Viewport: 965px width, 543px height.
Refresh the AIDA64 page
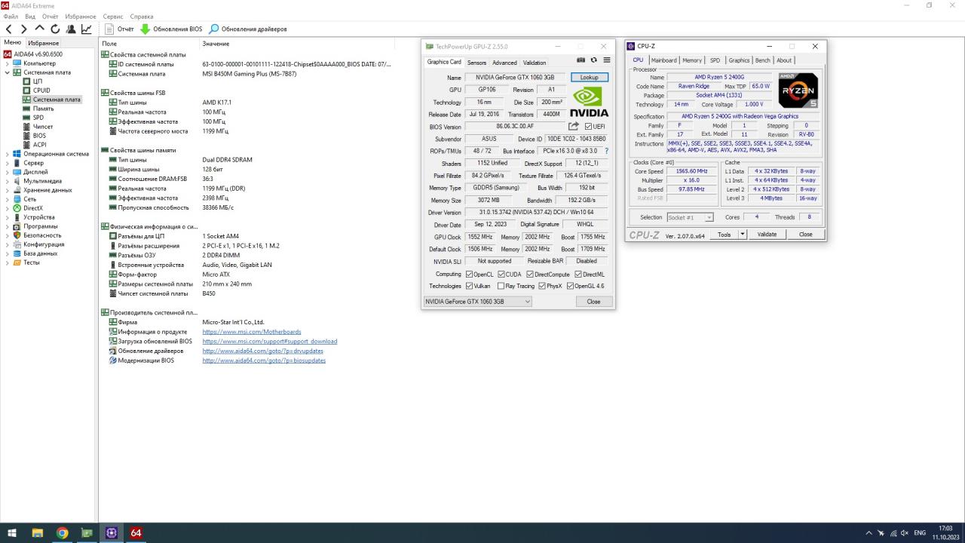55,29
